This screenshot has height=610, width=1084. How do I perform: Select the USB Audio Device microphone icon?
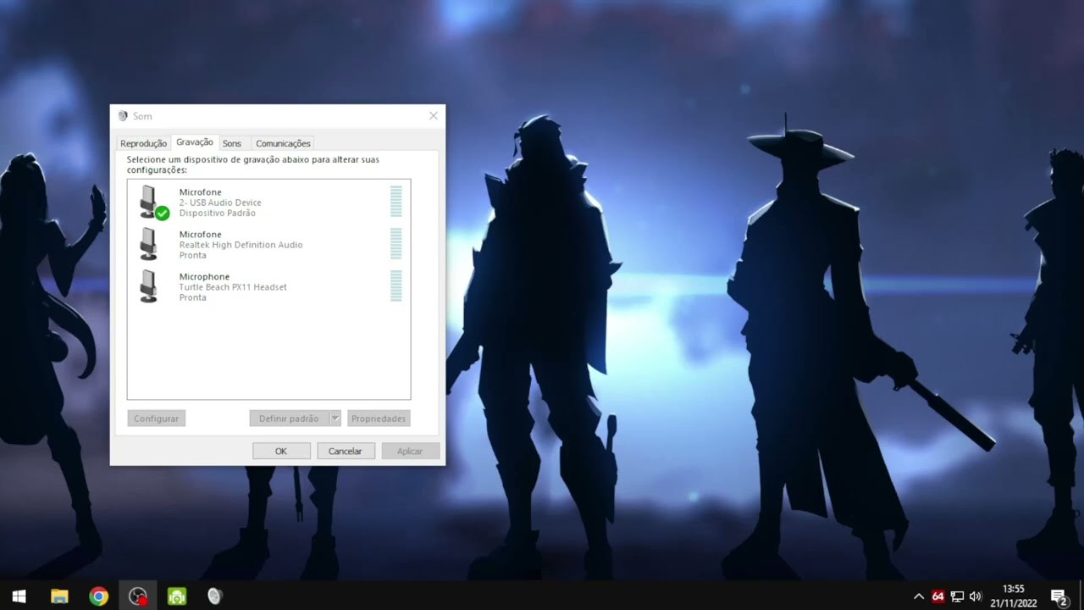click(x=152, y=202)
